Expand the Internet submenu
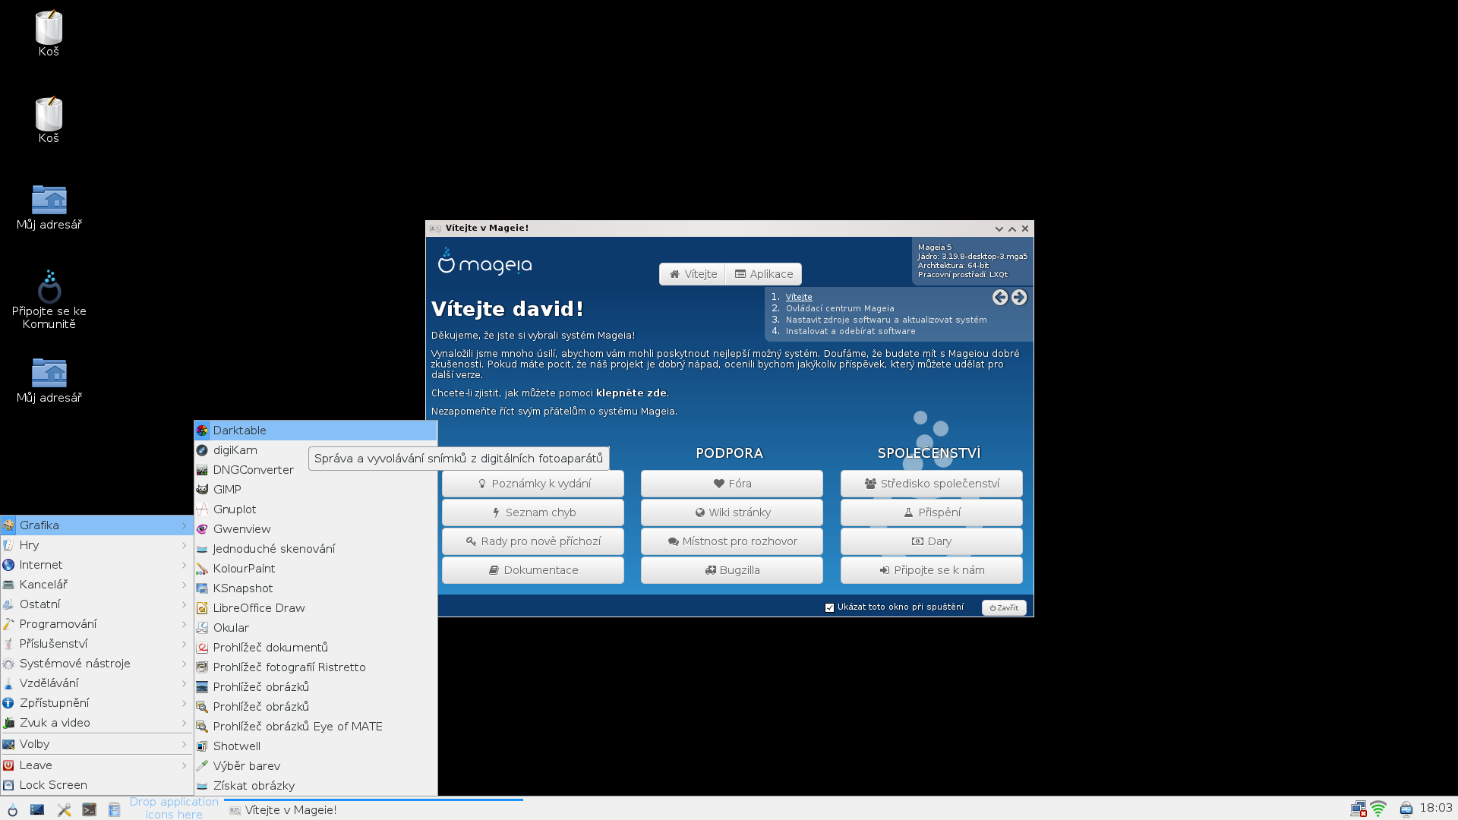The width and height of the screenshot is (1458, 820). click(x=96, y=565)
